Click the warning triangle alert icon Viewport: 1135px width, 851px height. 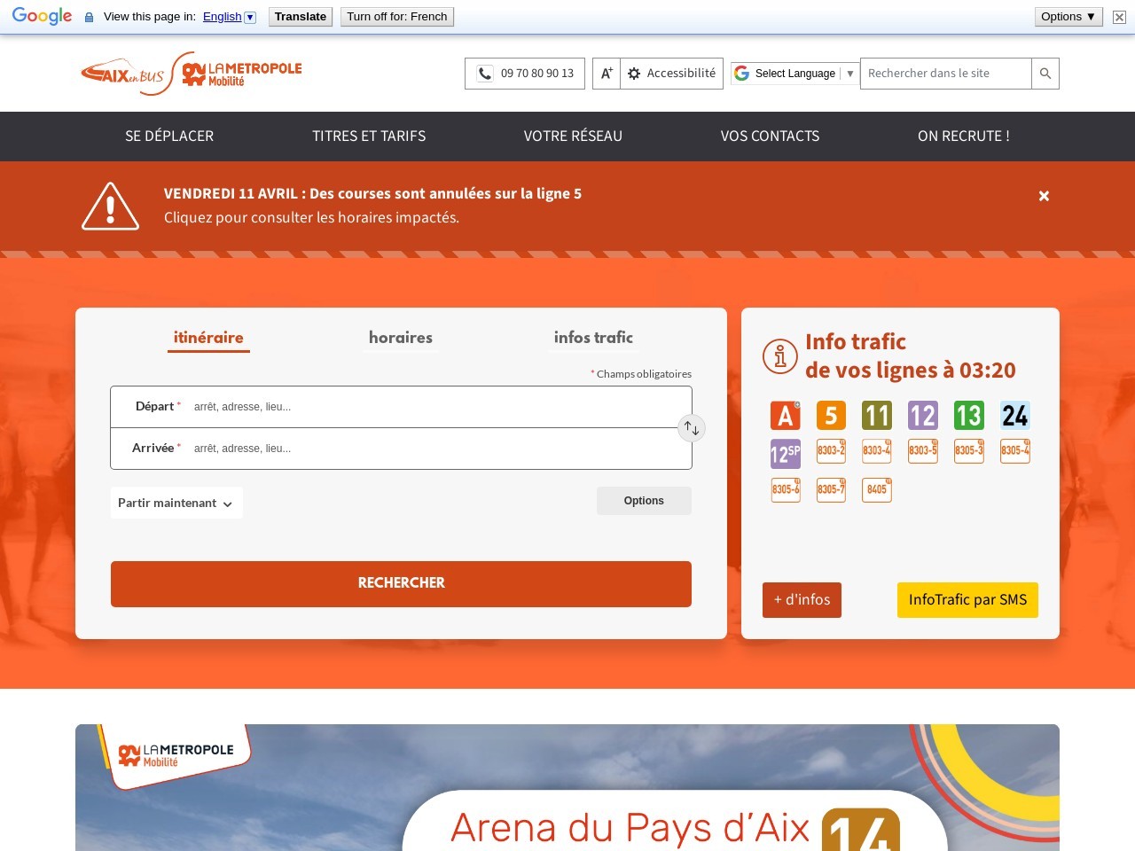pos(110,206)
